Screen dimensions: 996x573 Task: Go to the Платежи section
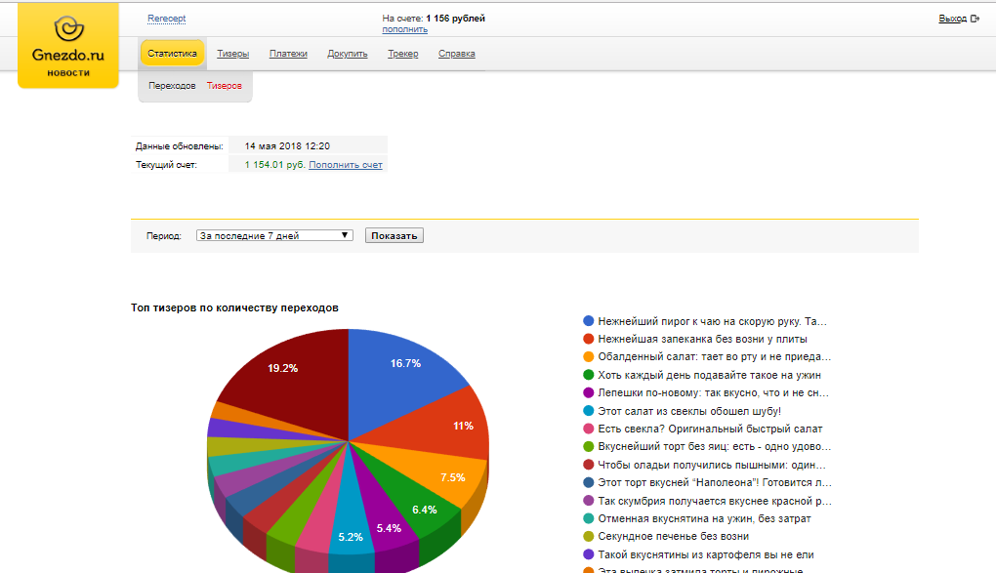pos(288,54)
